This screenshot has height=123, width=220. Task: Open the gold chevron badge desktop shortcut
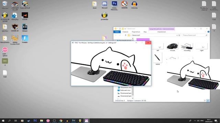15,40
